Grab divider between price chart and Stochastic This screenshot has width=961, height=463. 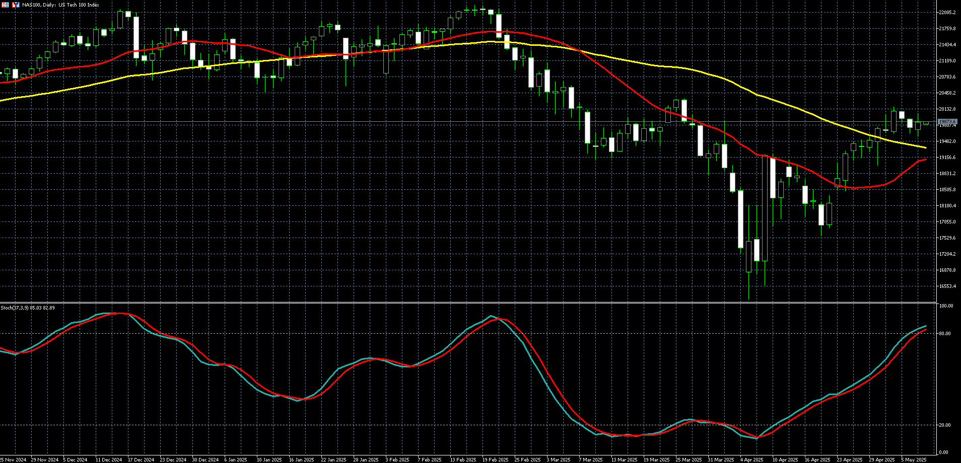468,302
